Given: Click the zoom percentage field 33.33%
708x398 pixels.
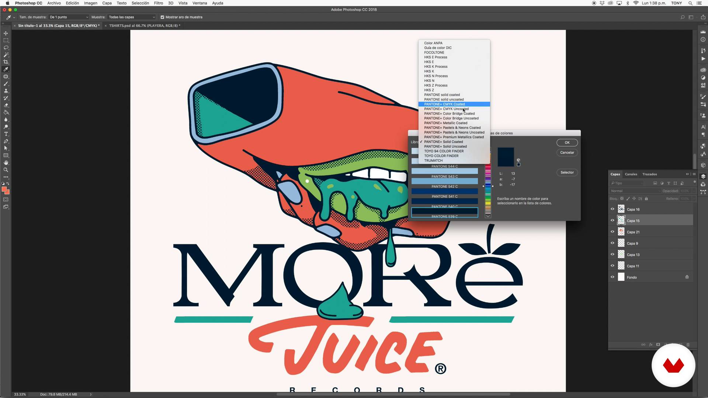Looking at the screenshot, I should [20, 394].
